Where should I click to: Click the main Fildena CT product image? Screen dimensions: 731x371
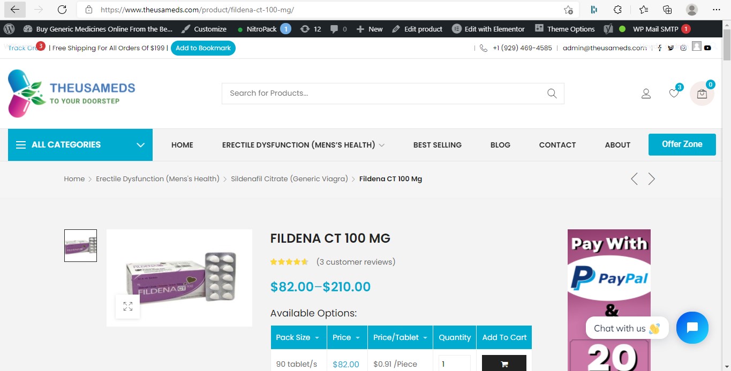click(179, 278)
